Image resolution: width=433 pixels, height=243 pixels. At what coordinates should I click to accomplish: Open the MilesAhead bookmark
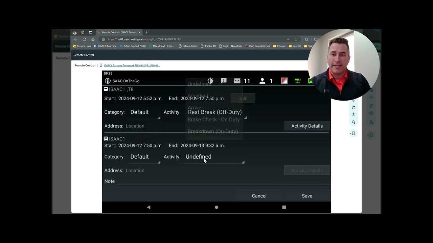point(161,46)
